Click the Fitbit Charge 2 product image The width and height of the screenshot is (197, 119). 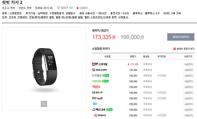pyautogui.click(x=44, y=67)
